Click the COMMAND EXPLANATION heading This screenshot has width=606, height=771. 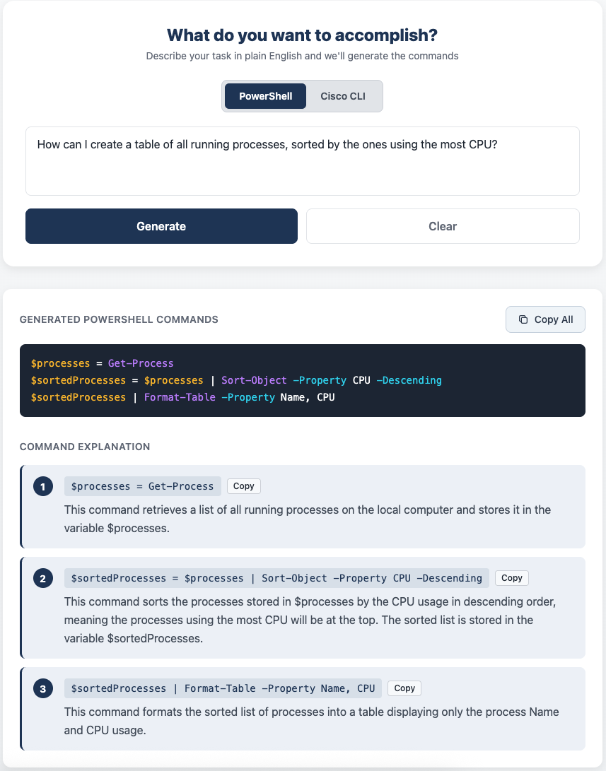[x=85, y=447]
